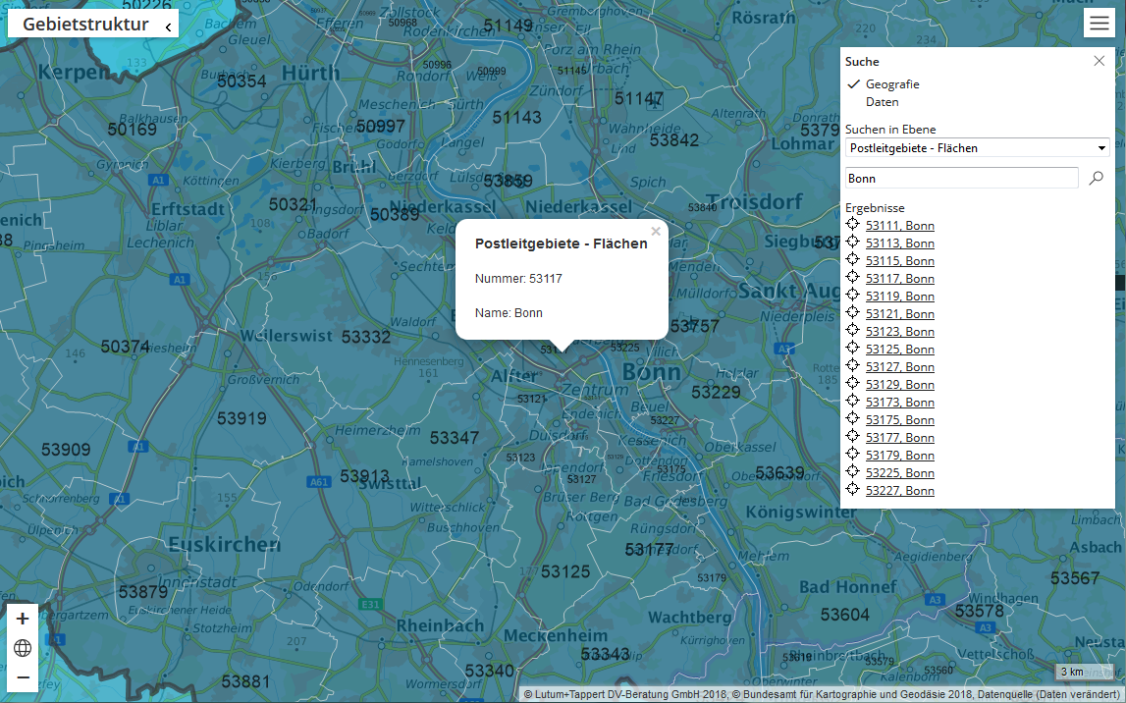
Task: Zoom out with the minus button
Action: (23, 677)
